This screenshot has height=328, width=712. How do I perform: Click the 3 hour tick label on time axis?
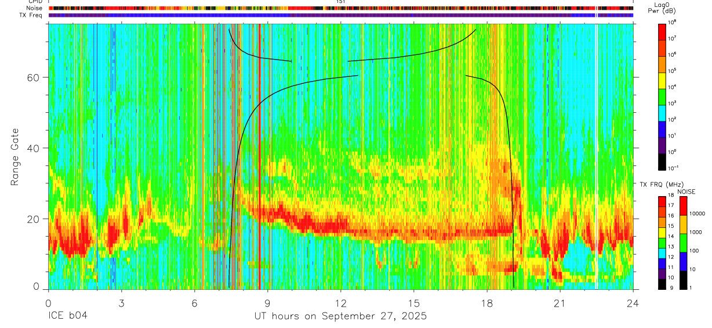121,303
